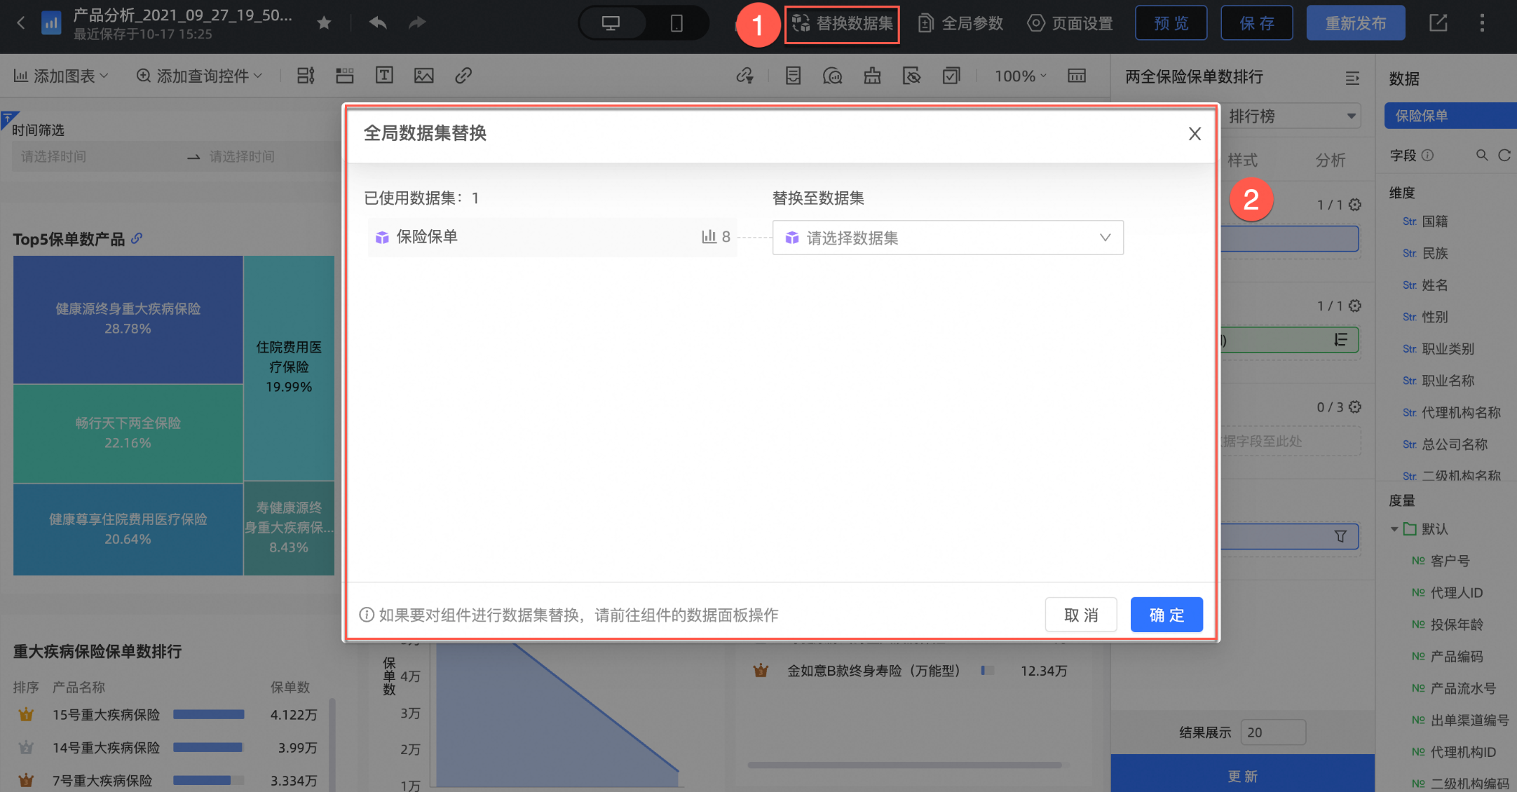The image size is (1517, 792).
Task: Select the 性别 dimension field
Action: click(1435, 317)
